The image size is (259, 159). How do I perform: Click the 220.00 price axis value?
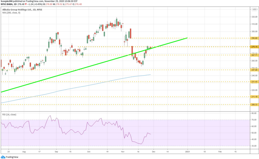click(x=254, y=90)
